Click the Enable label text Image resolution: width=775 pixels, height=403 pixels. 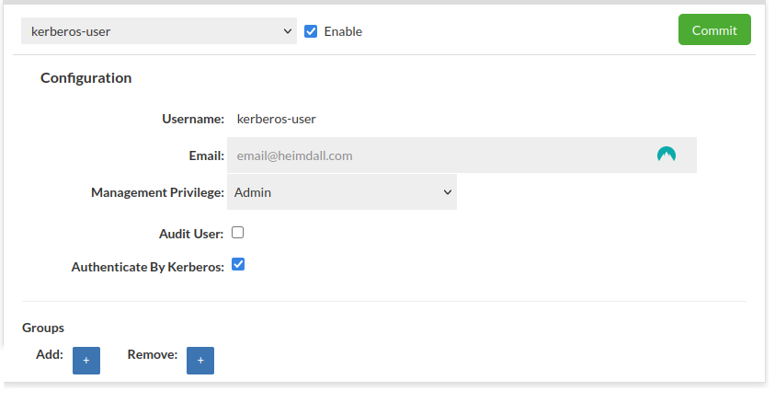pos(343,31)
